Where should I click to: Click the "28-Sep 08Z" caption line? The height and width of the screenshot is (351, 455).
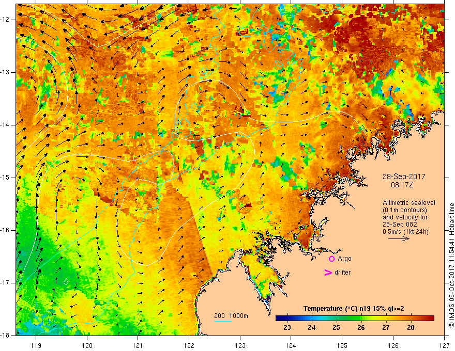(401, 225)
